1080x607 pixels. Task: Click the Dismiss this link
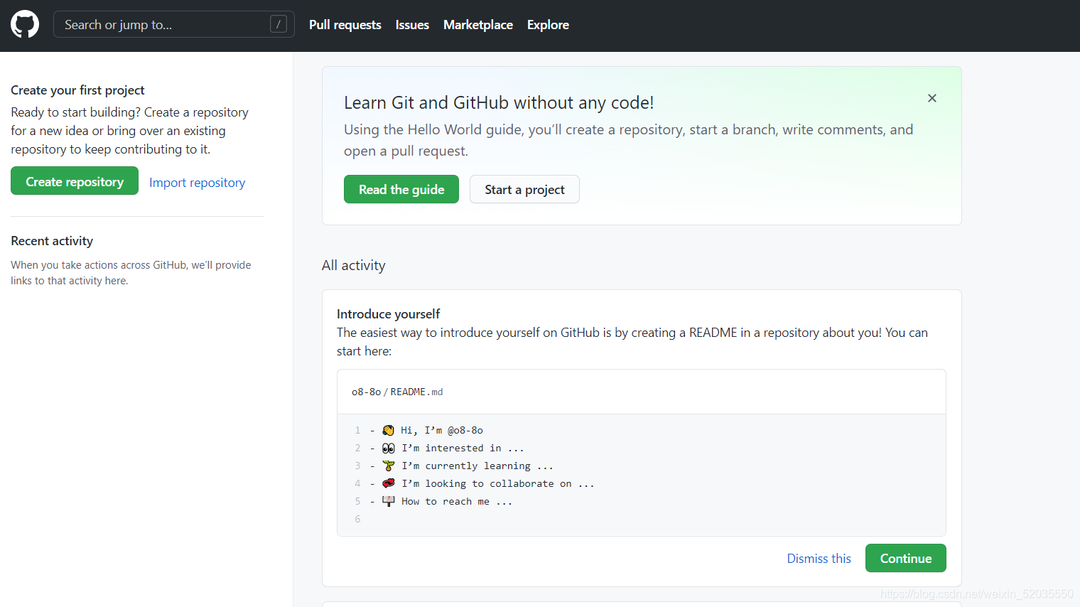tap(819, 559)
